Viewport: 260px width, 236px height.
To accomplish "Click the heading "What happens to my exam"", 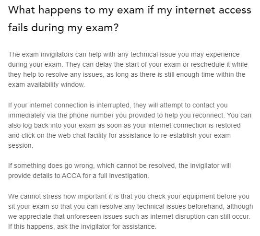I will [76, 10].
